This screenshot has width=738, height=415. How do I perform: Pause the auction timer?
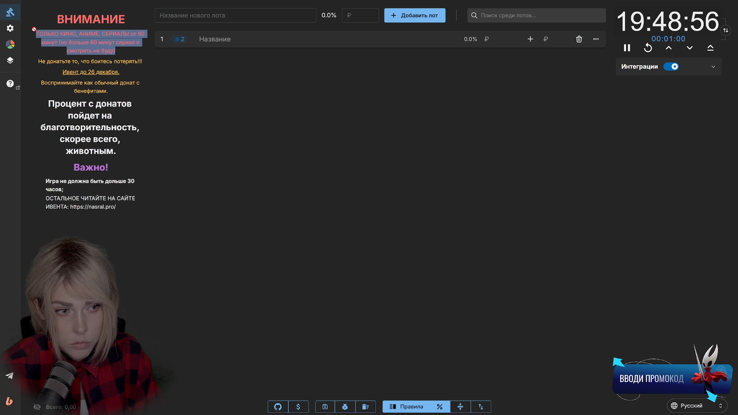click(627, 48)
